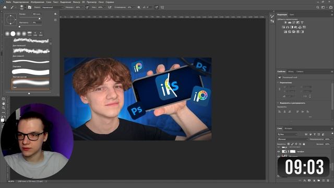Select the Zoom tool in toolbox

3,108
